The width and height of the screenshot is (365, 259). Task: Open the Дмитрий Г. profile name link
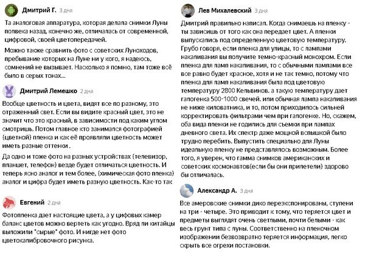pyautogui.click(x=38, y=11)
